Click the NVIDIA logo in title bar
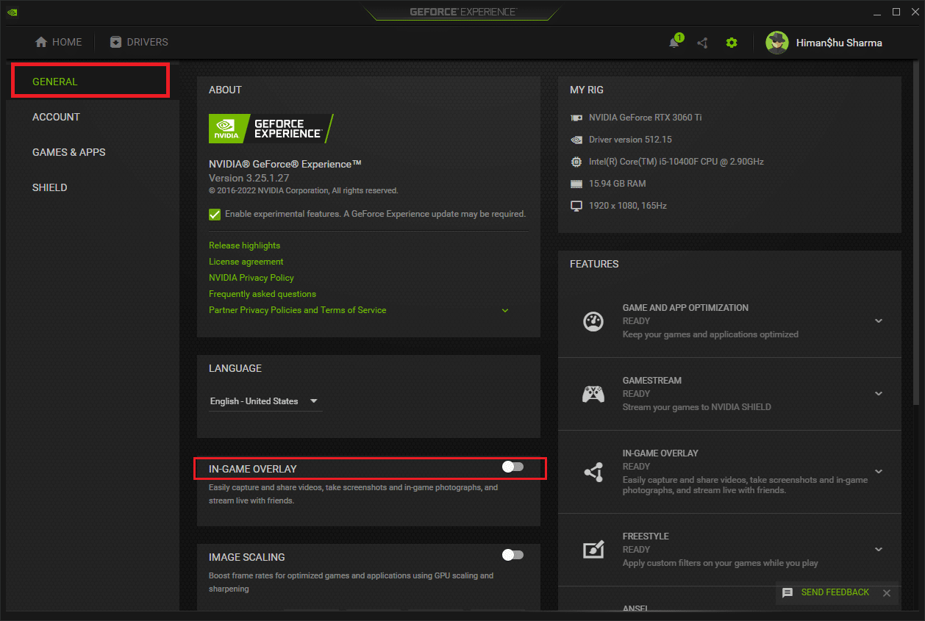This screenshot has width=925, height=621. tap(12, 12)
